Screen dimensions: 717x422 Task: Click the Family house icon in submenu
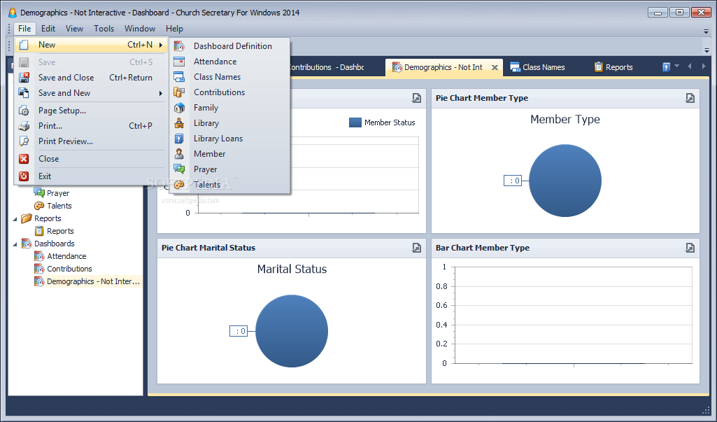(179, 108)
